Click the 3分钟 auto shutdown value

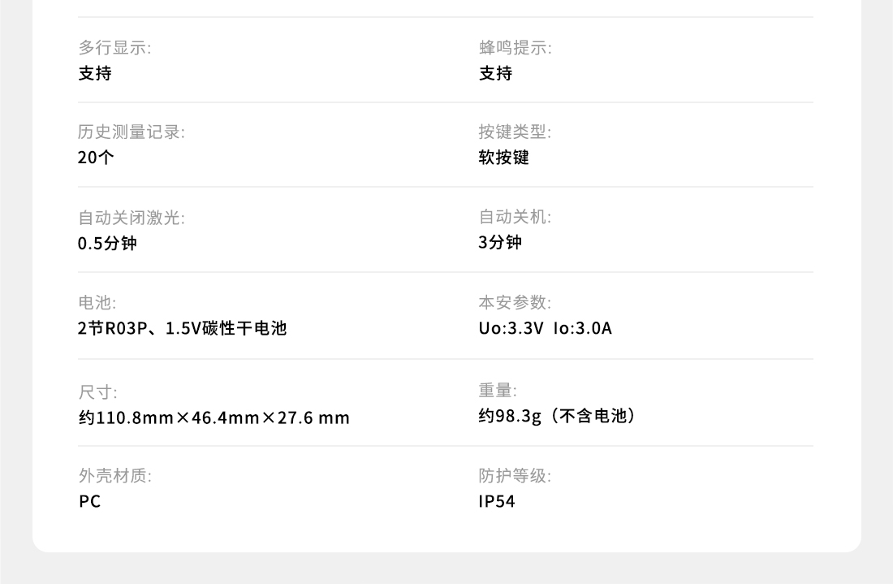pyautogui.click(x=500, y=242)
